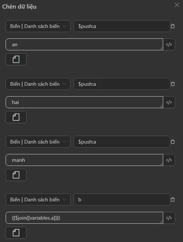Delete the second $push:a row via trash icon
This screenshot has height=242, width=183.
tap(173, 84)
